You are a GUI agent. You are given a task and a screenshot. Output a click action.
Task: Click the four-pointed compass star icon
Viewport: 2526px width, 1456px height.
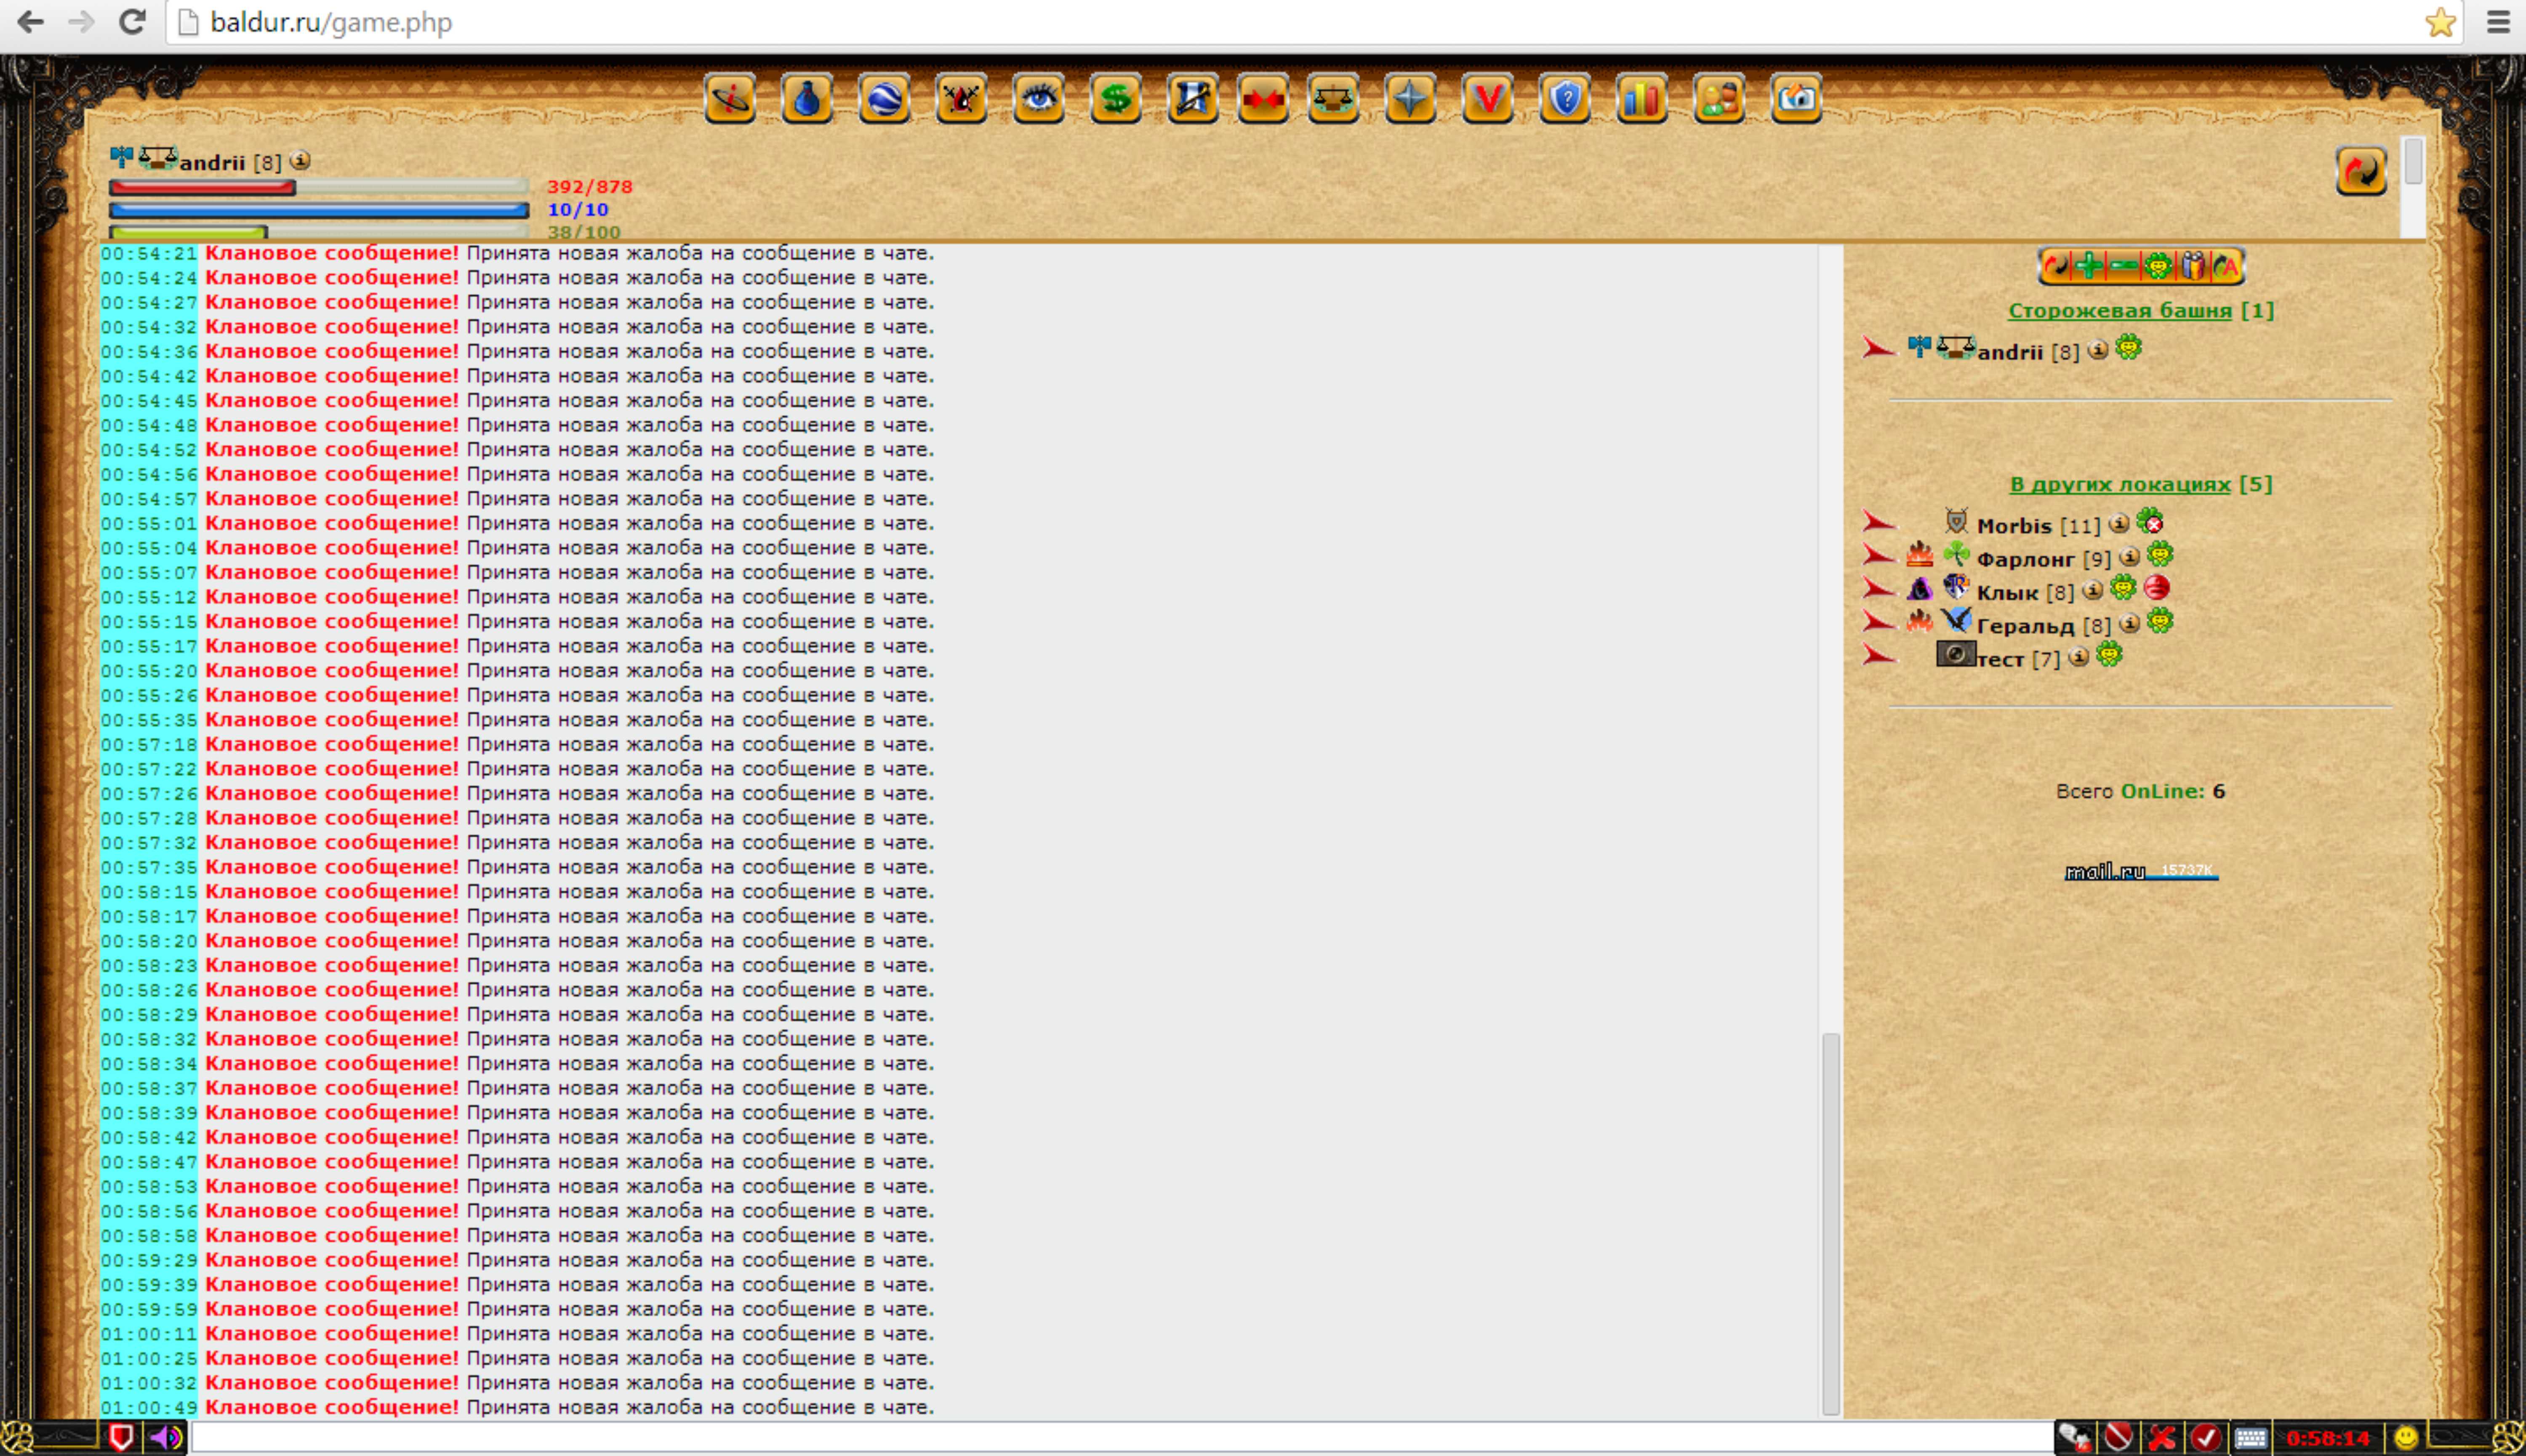coord(1410,98)
